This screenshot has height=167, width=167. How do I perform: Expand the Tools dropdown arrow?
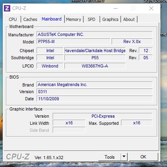pos(124,157)
